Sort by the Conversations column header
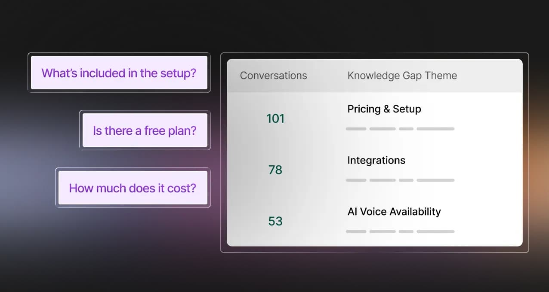 click(273, 76)
